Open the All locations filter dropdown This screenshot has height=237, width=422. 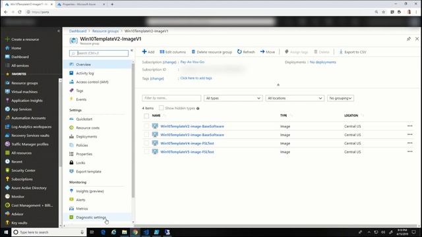(x=295, y=98)
